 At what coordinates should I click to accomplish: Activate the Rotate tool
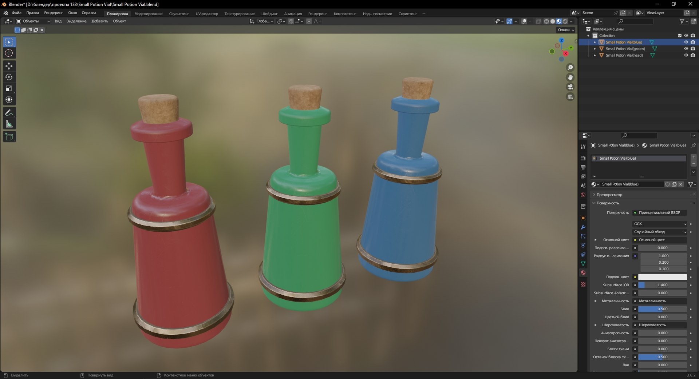click(x=9, y=77)
